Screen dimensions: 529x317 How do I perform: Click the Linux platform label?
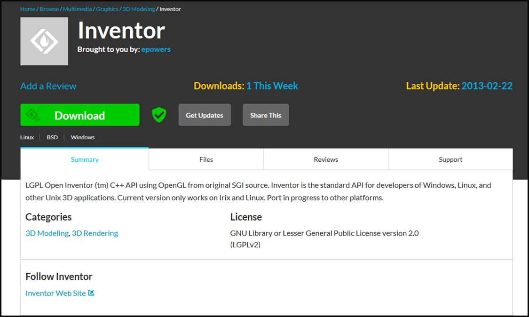(27, 137)
